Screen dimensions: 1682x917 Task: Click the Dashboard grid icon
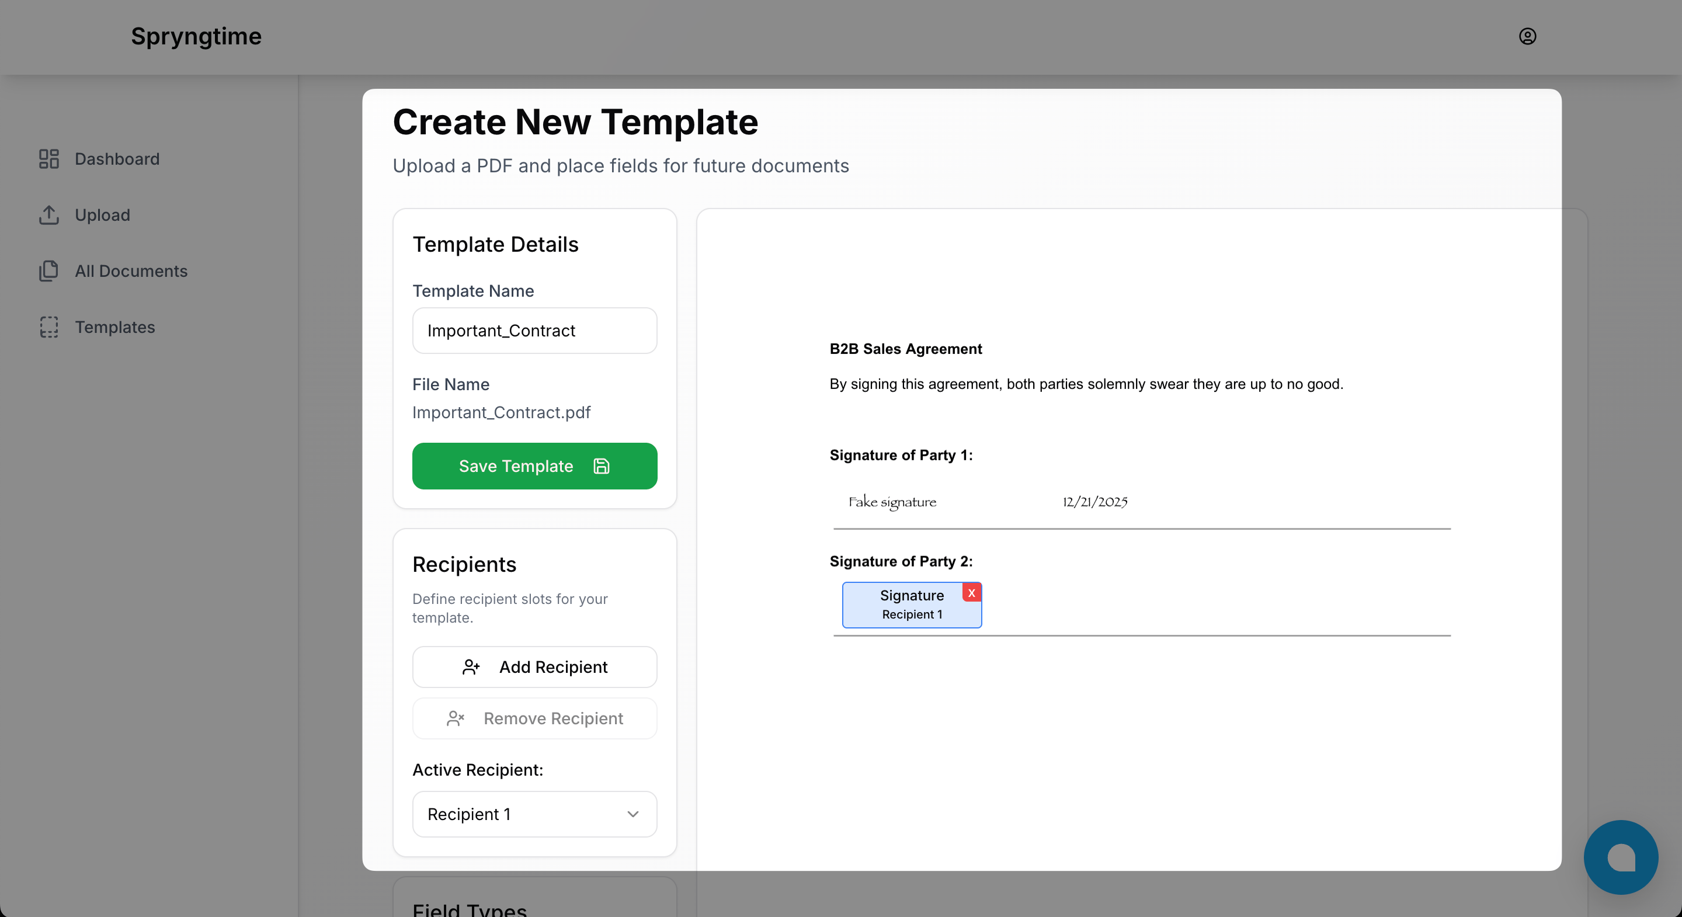click(49, 159)
